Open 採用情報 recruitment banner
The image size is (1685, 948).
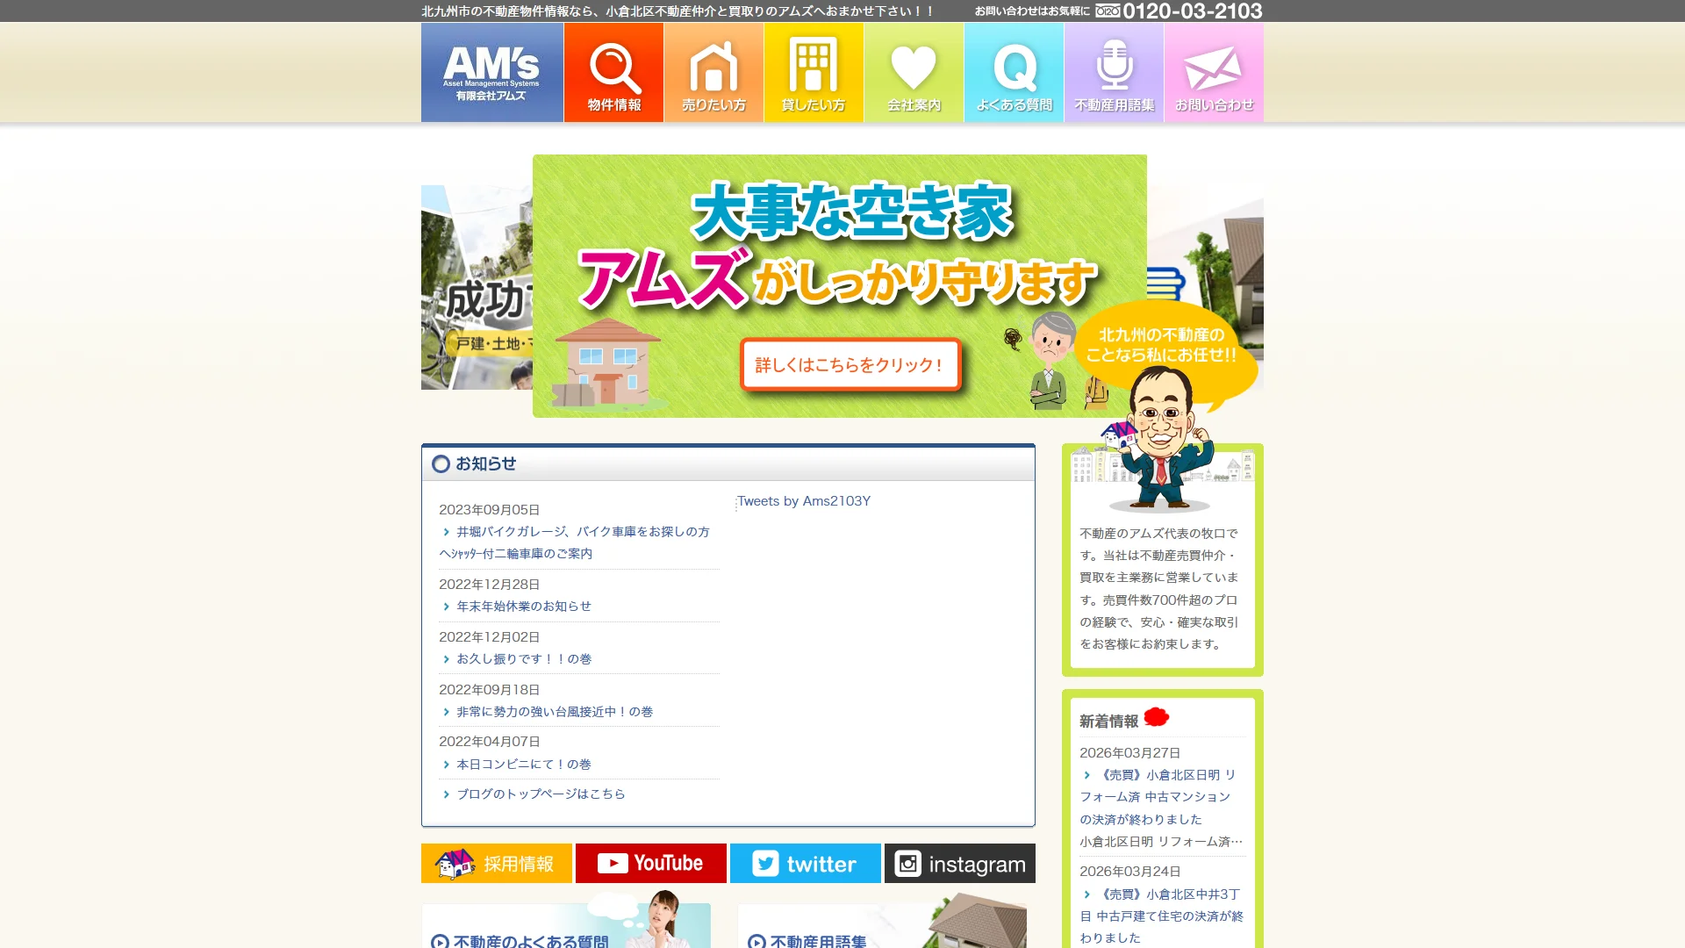pos(497,864)
